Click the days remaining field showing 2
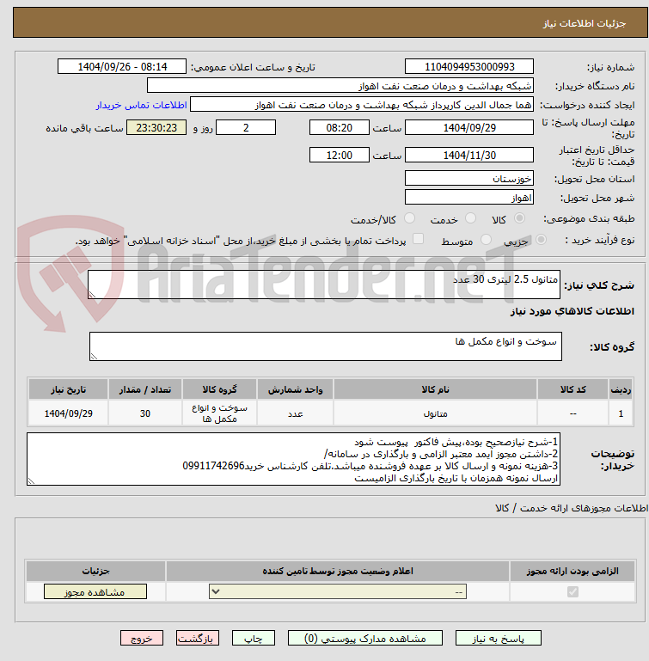The height and width of the screenshot is (661, 649). [x=246, y=128]
